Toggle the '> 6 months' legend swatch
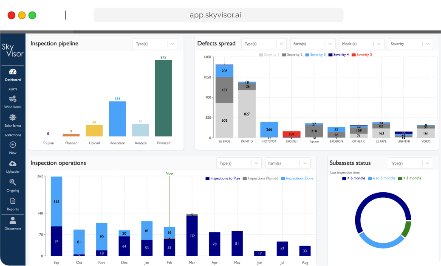This screenshot has height=266, width=441. click(345, 178)
